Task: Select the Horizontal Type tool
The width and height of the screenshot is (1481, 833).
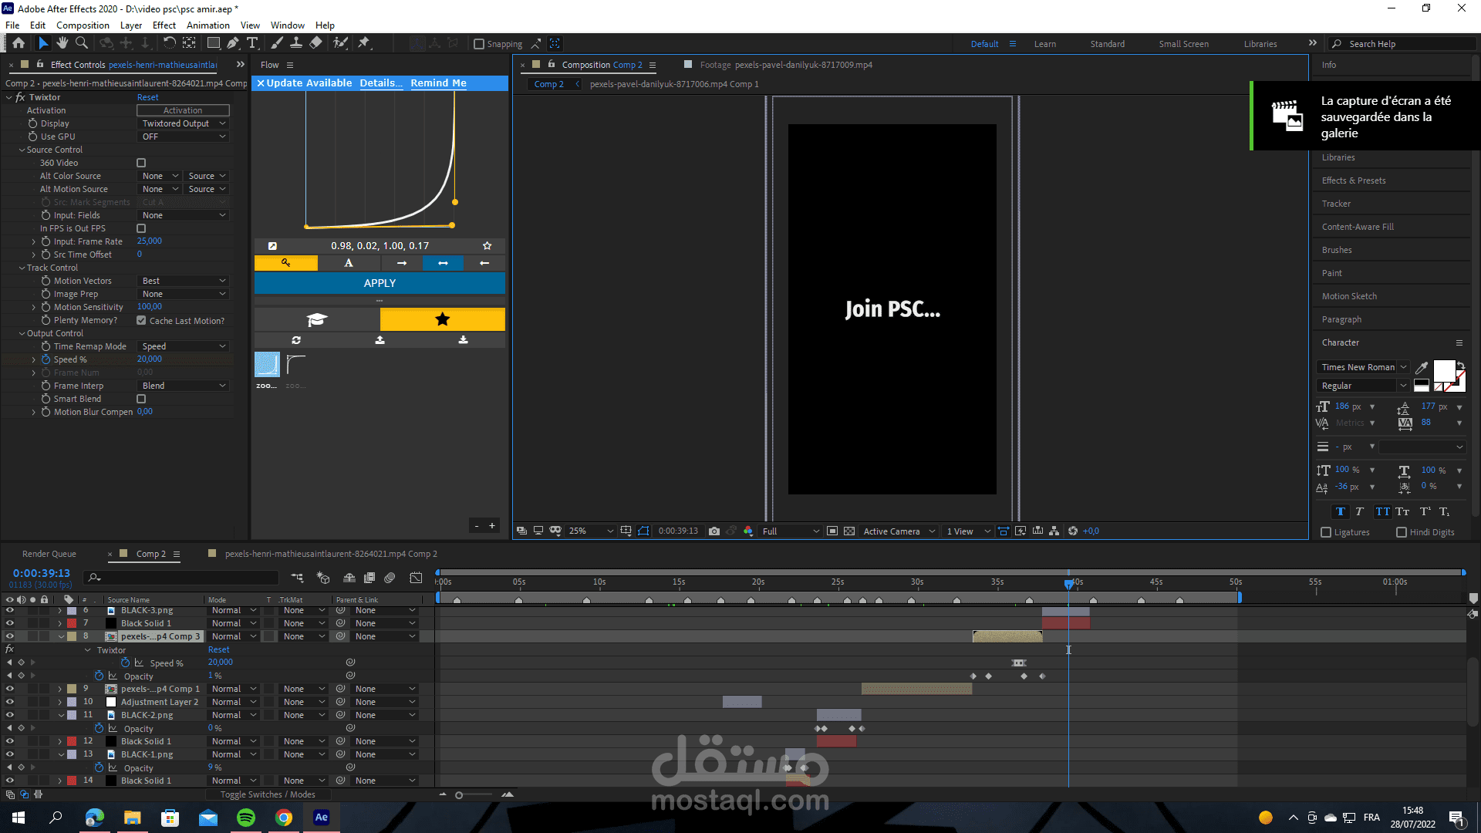Action: coord(252,43)
